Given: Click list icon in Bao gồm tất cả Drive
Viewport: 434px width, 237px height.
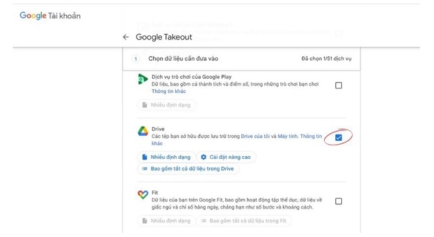Looking at the screenshot, I should tap(144, 169).
